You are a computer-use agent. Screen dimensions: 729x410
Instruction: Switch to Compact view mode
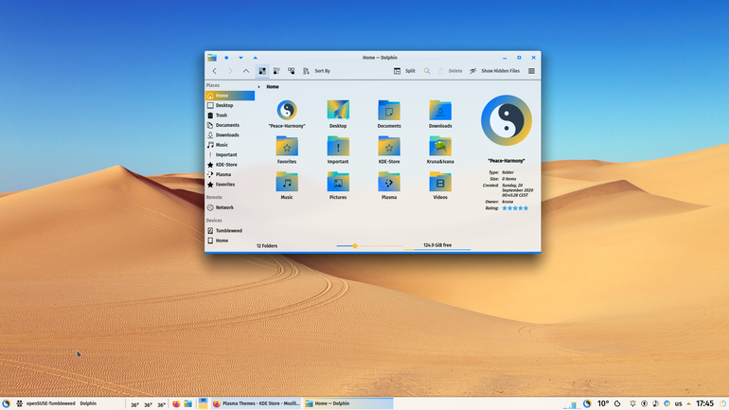tap(276, 71)
